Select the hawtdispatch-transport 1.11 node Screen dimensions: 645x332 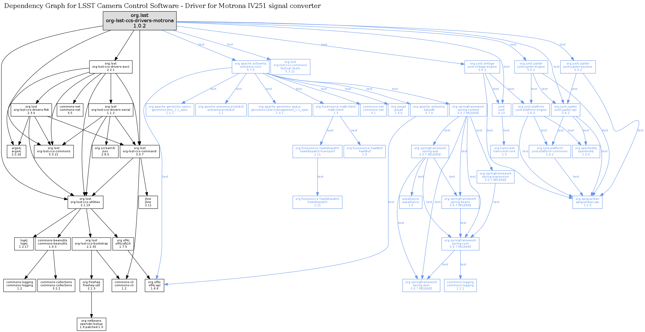[317, 151]
